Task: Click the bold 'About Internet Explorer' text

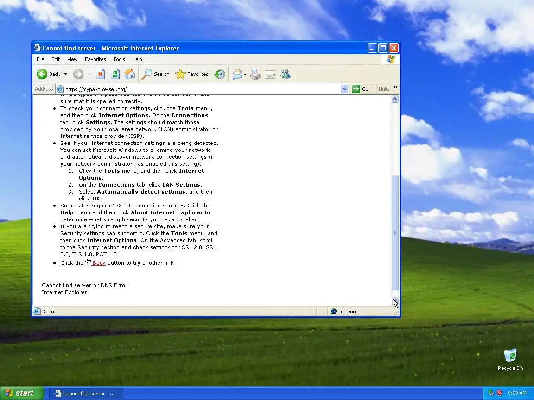Action: click(x=167, y=212)
